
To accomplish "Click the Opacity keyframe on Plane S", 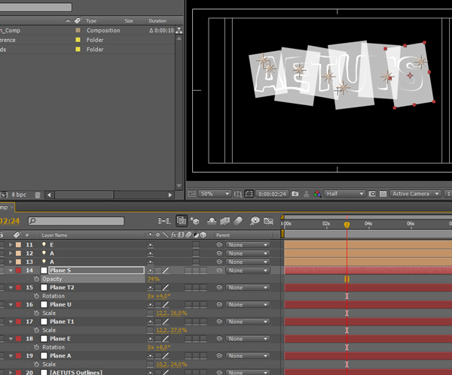I will click(347, 279).
